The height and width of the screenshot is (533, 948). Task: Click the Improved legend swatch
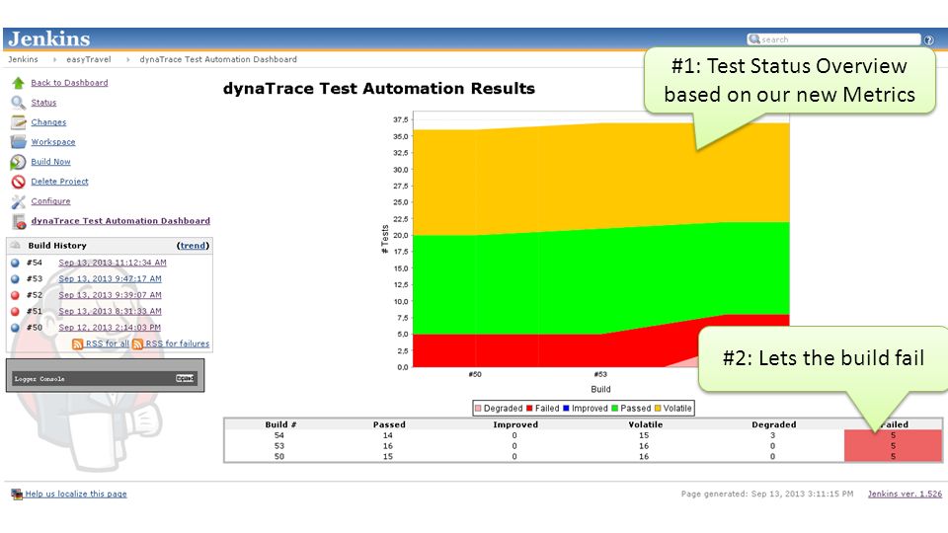[x=567, y=409]
